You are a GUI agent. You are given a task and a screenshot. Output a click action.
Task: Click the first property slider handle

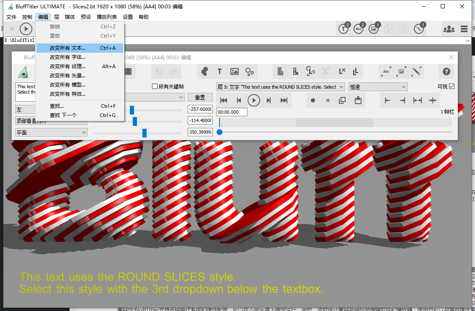pos(132,110)
